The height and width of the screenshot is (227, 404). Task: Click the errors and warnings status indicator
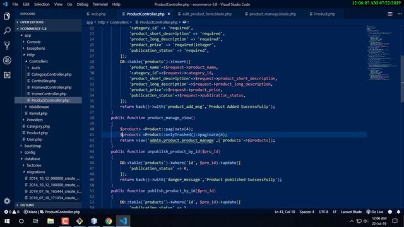click(x=11, y=212)
